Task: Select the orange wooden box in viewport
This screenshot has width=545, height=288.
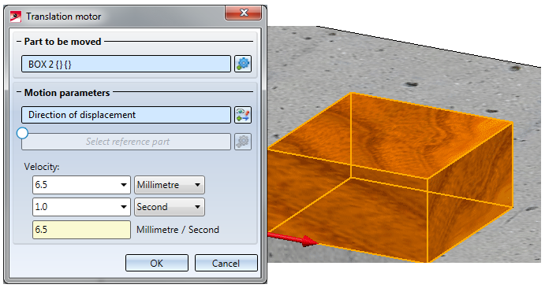Action: point(390,177)
